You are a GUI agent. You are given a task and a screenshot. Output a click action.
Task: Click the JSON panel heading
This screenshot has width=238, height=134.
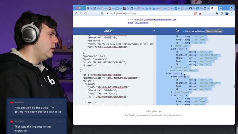point(108,31)
